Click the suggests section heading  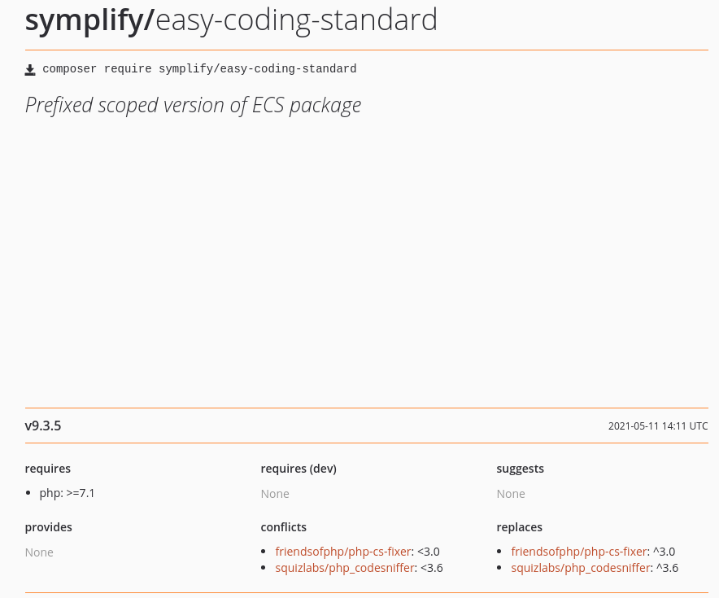pyautogui.click(x=520, y=468)
